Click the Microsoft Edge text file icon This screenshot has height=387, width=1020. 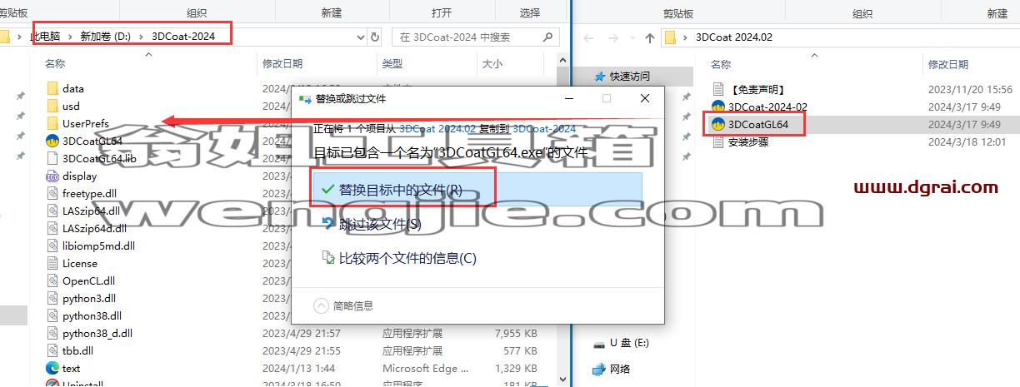tap(52, 368)
